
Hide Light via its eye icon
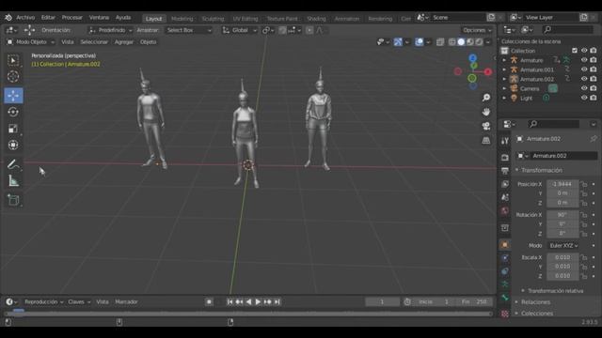coord(584,98)
